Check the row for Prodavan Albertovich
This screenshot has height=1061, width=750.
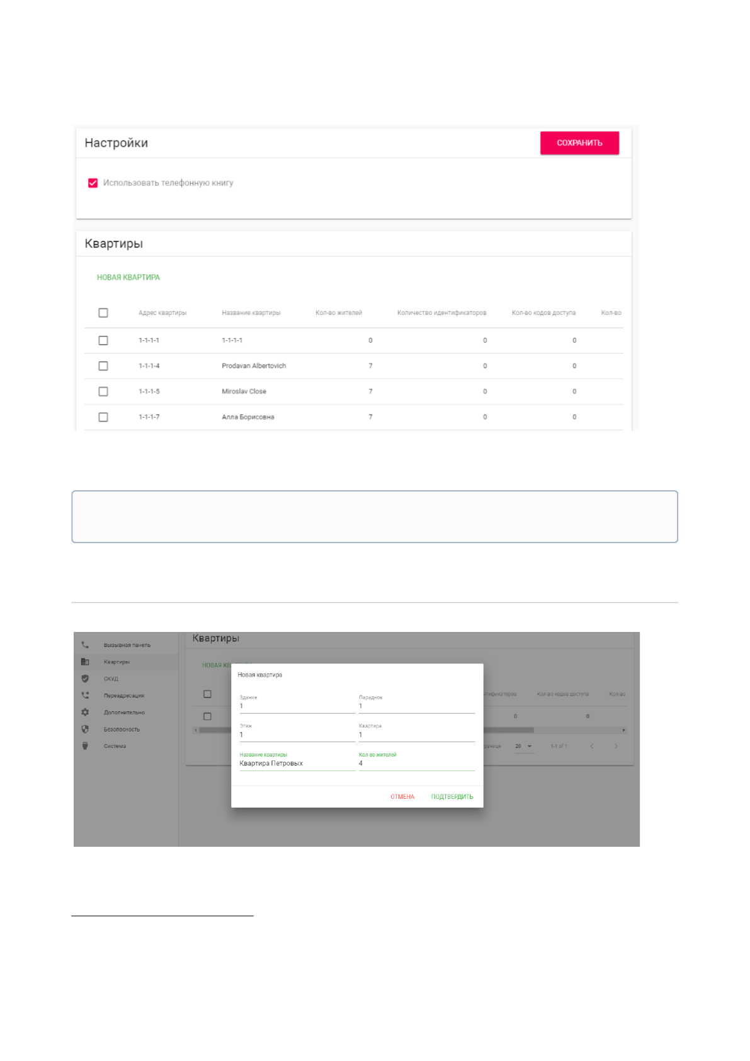(x=103, y=366)
